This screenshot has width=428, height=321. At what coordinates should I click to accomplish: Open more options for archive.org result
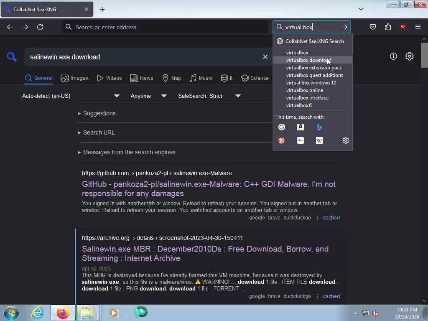[x=317, y=296]
